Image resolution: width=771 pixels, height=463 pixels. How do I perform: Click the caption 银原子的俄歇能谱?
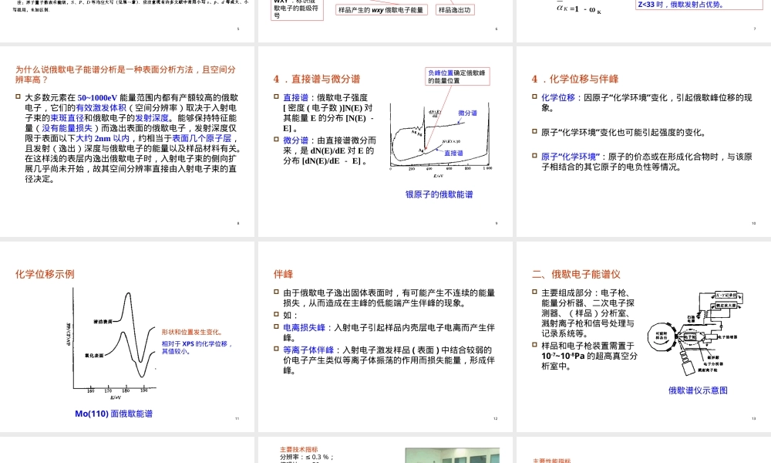click(439, 194)
